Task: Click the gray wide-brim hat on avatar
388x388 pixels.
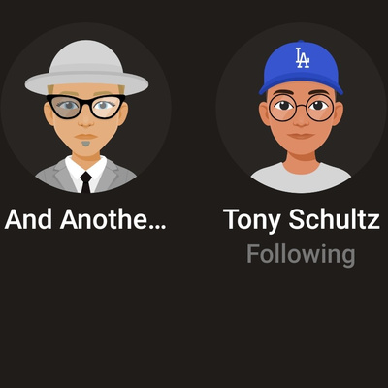Action: 86,68
